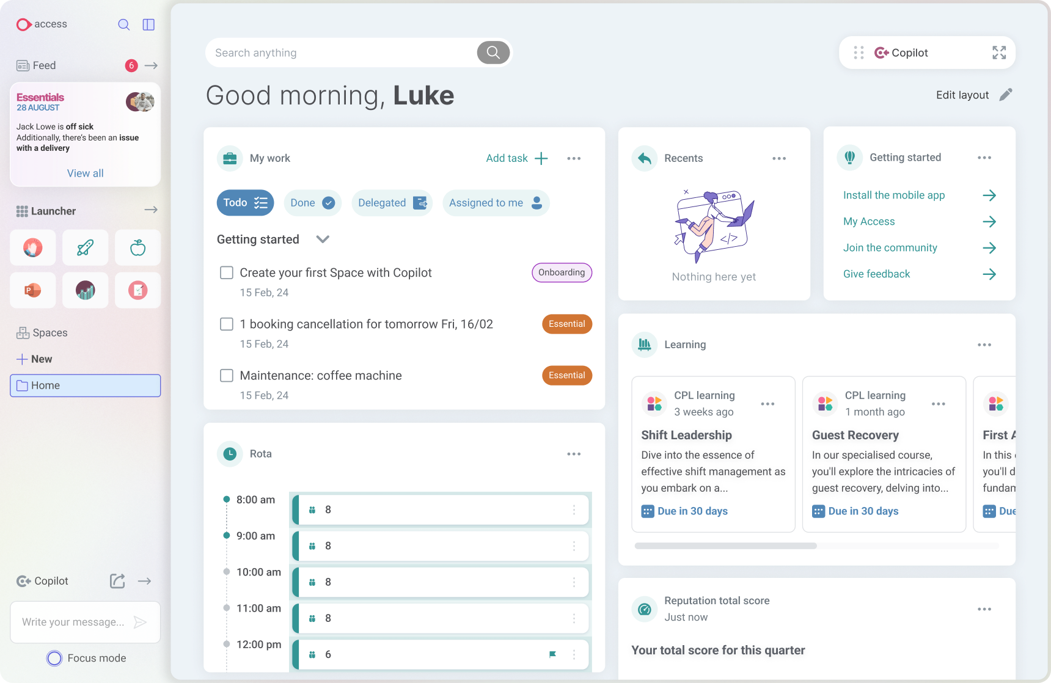Open the rocket app in Launcher
This screenshot has height=683, width=1051.
86,247
